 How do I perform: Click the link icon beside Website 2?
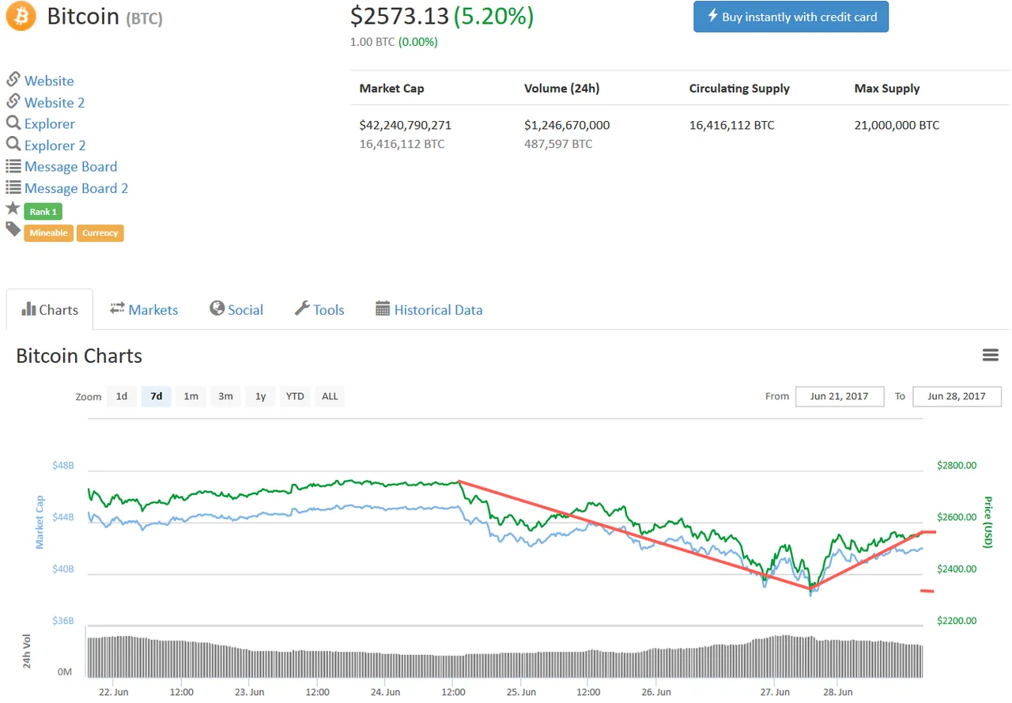click(13, 101)
